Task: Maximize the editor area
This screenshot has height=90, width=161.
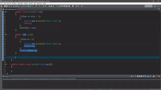Action: click(x=159, y=9)
